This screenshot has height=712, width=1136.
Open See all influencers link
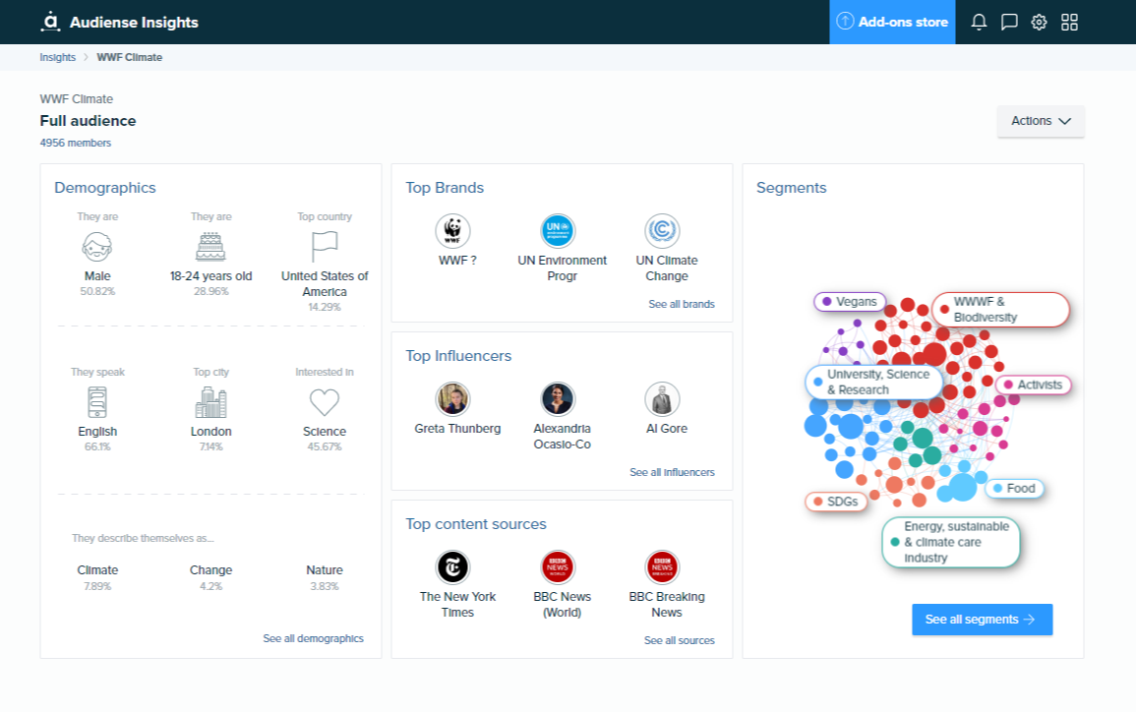tap(672, 472)
